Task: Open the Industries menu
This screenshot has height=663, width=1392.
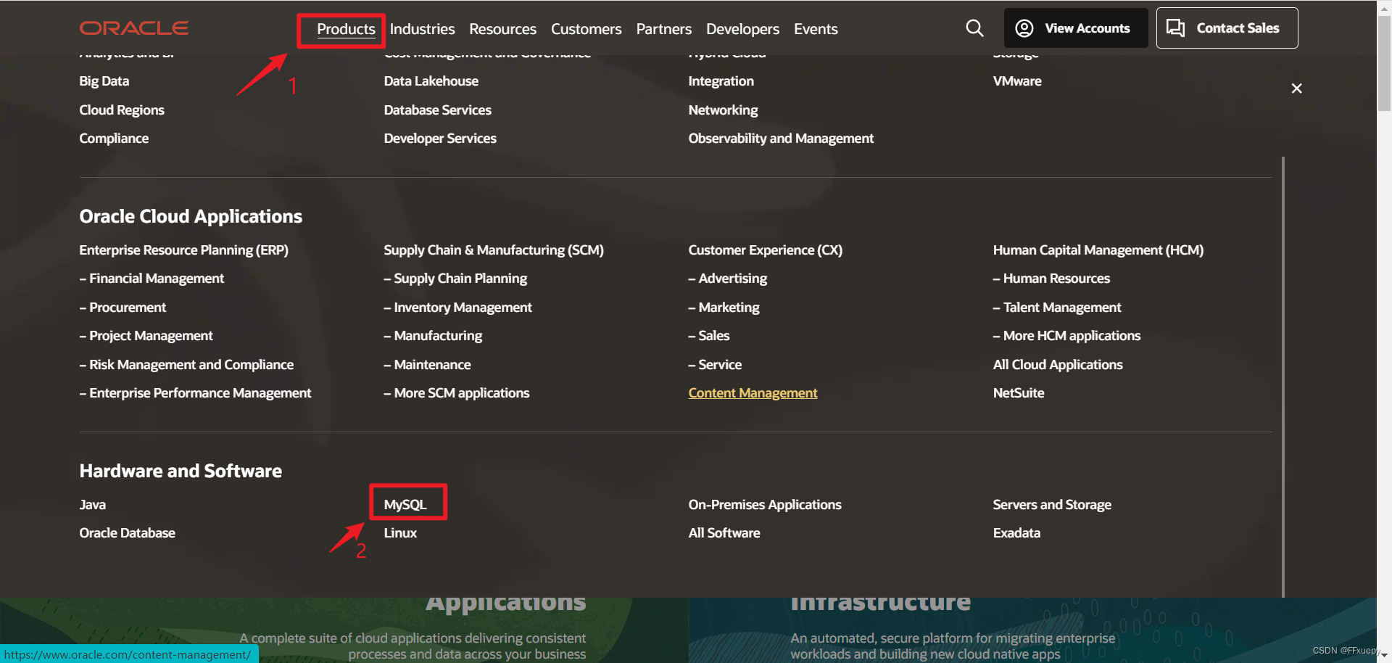Action: (x=422, y=29)
